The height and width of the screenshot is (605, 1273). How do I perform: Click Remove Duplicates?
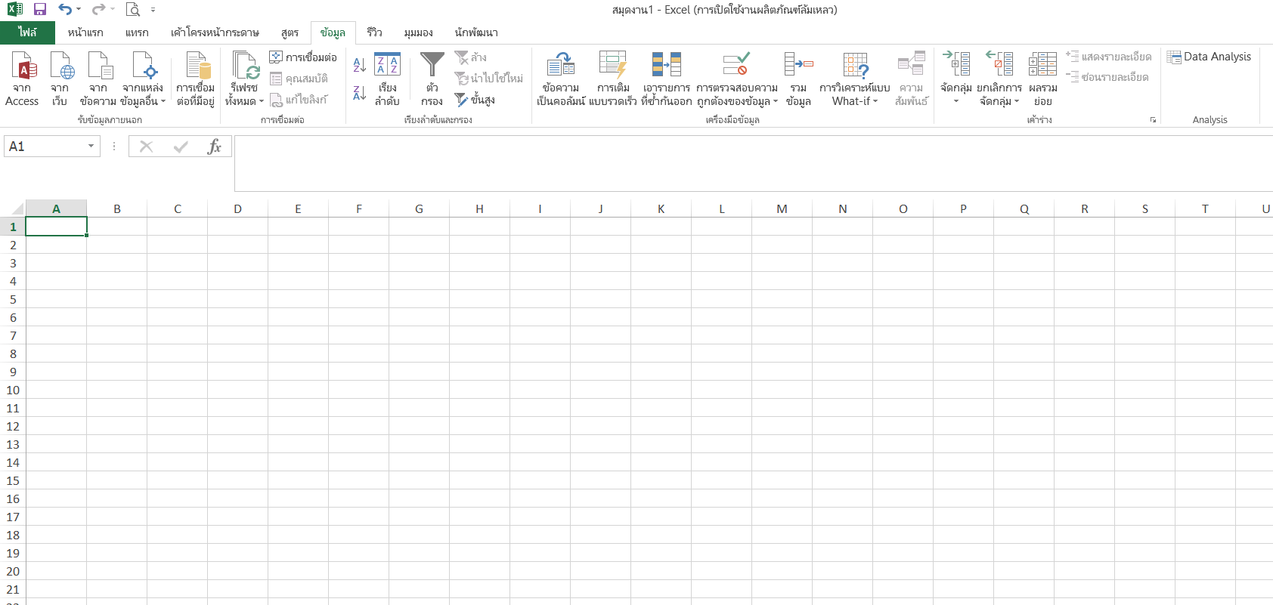pyautogui.click(x=667, y=79)
